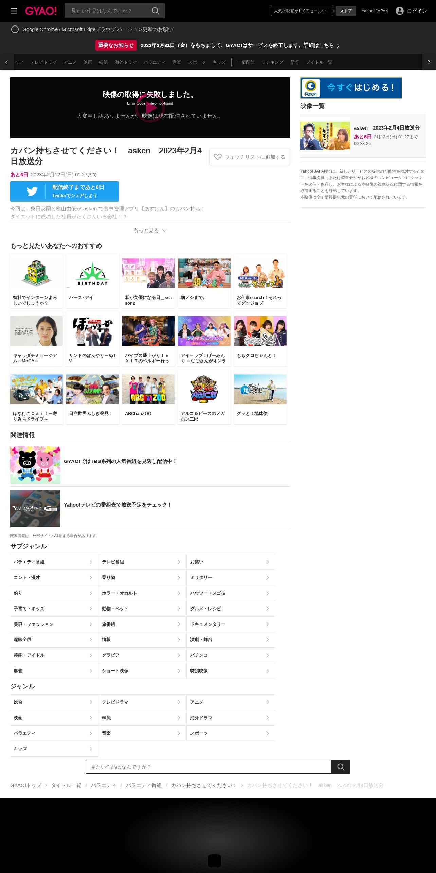
Task: Open asken episode thumbnail in 映像一覧
Action: point(325,136)
